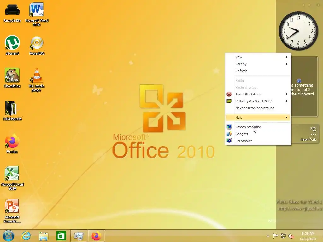
Task: Select the Firefox desktop shortcut
Action: tap(12, 143)
